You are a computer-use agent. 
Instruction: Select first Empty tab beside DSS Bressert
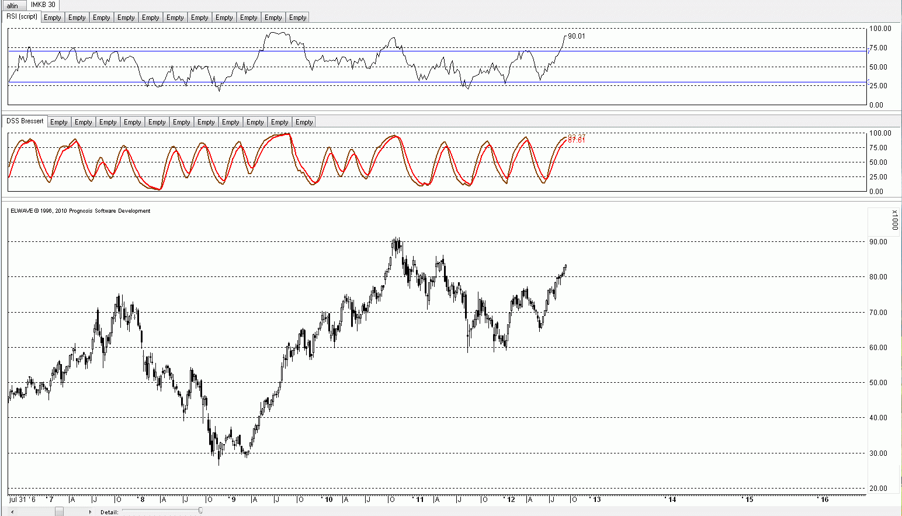click(59, 122)
